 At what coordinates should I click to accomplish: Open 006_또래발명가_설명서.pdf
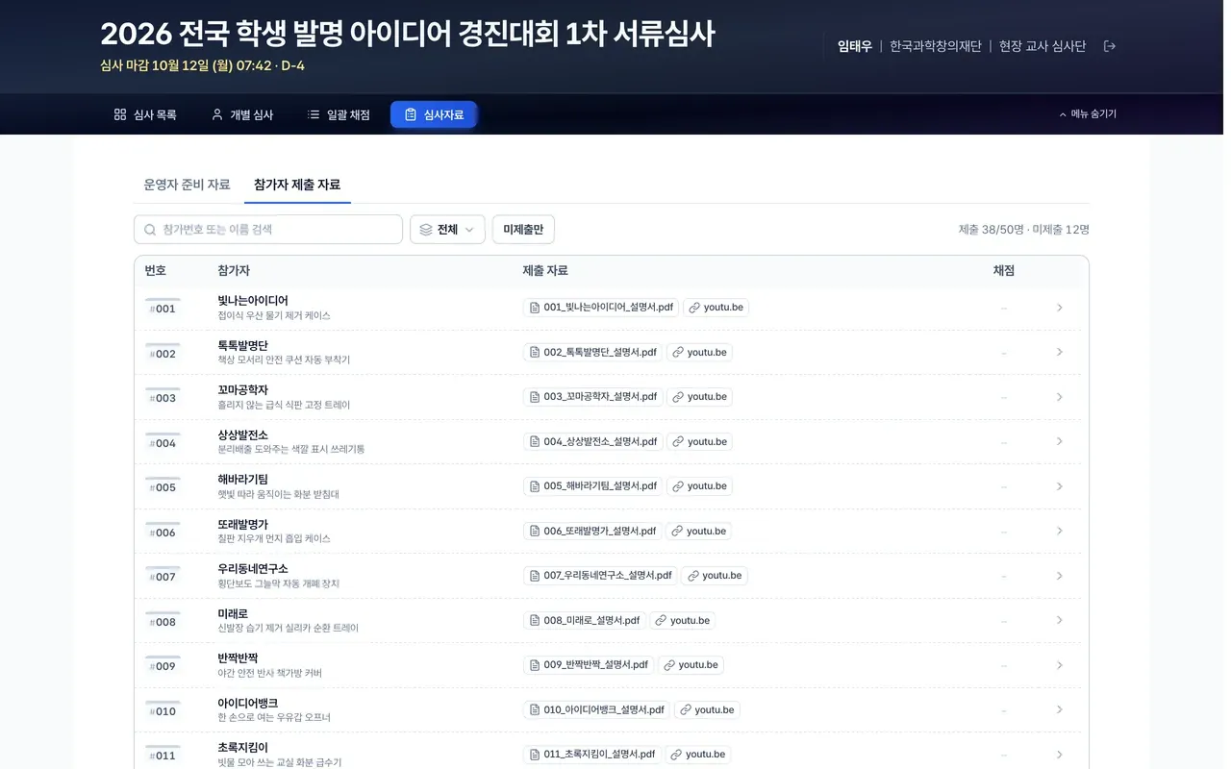point(592,531)
